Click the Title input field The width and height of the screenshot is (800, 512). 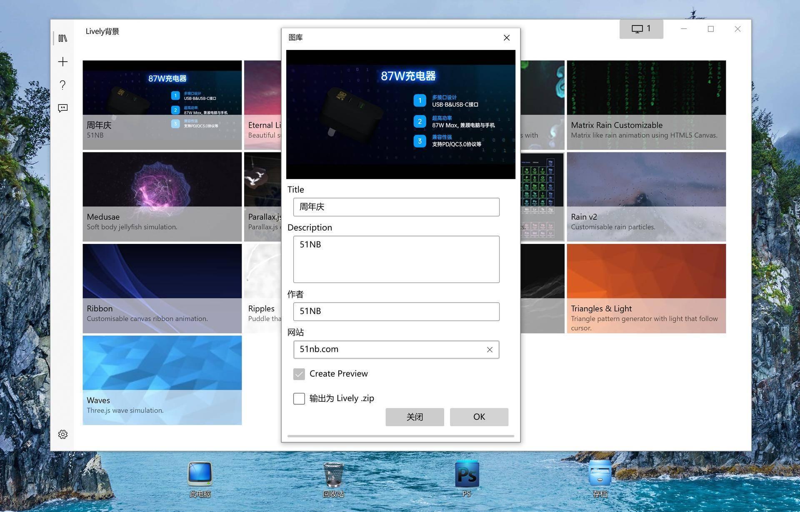point(396,207)
